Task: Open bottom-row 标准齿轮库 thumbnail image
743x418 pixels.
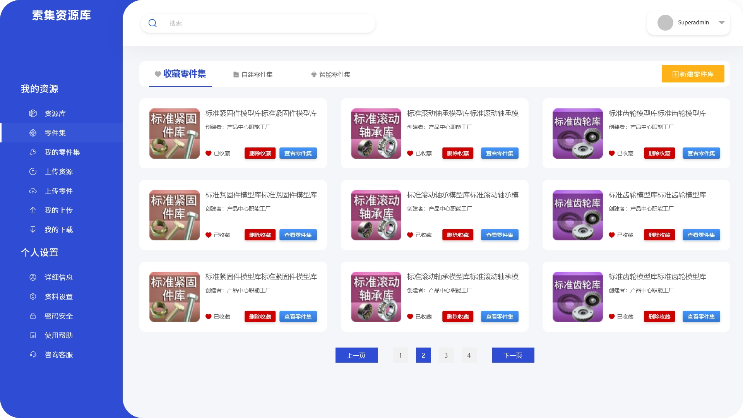Action: pos(578,297)
